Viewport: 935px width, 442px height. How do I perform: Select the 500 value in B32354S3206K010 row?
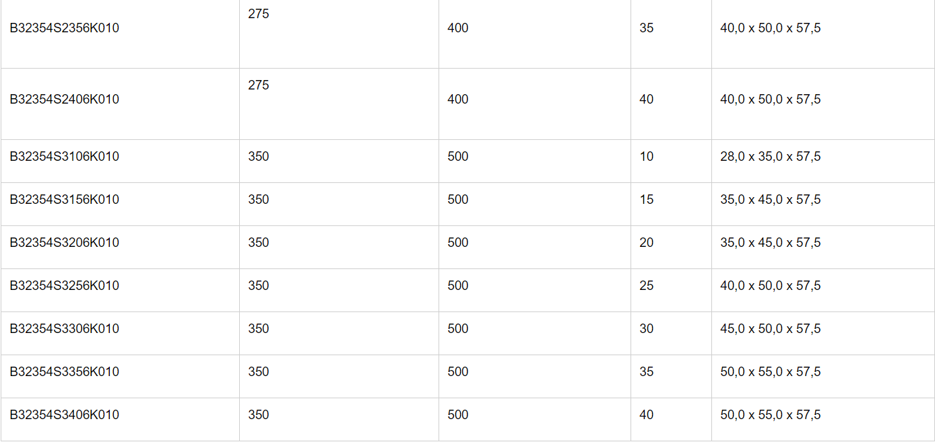(457, 243)
